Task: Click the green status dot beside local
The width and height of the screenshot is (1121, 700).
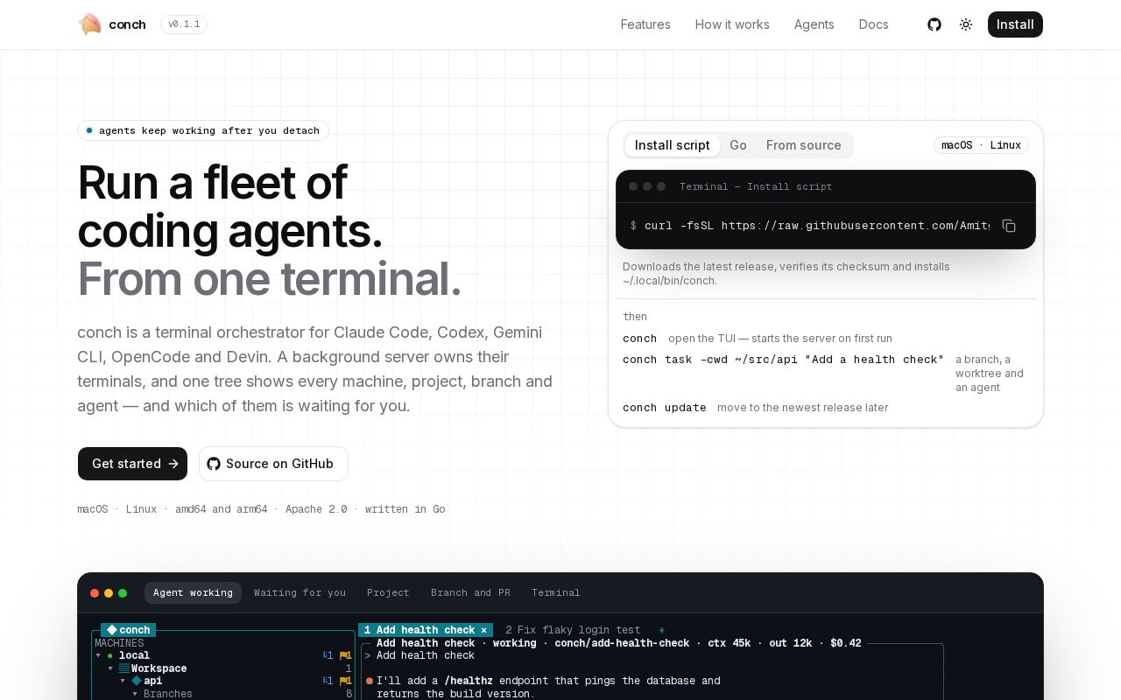Action: [110, 655]
